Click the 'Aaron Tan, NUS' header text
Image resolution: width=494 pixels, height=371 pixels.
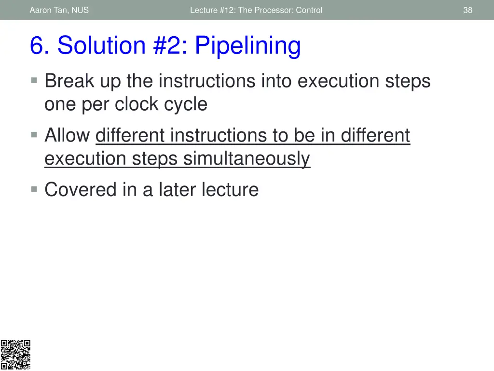point(59,10)
